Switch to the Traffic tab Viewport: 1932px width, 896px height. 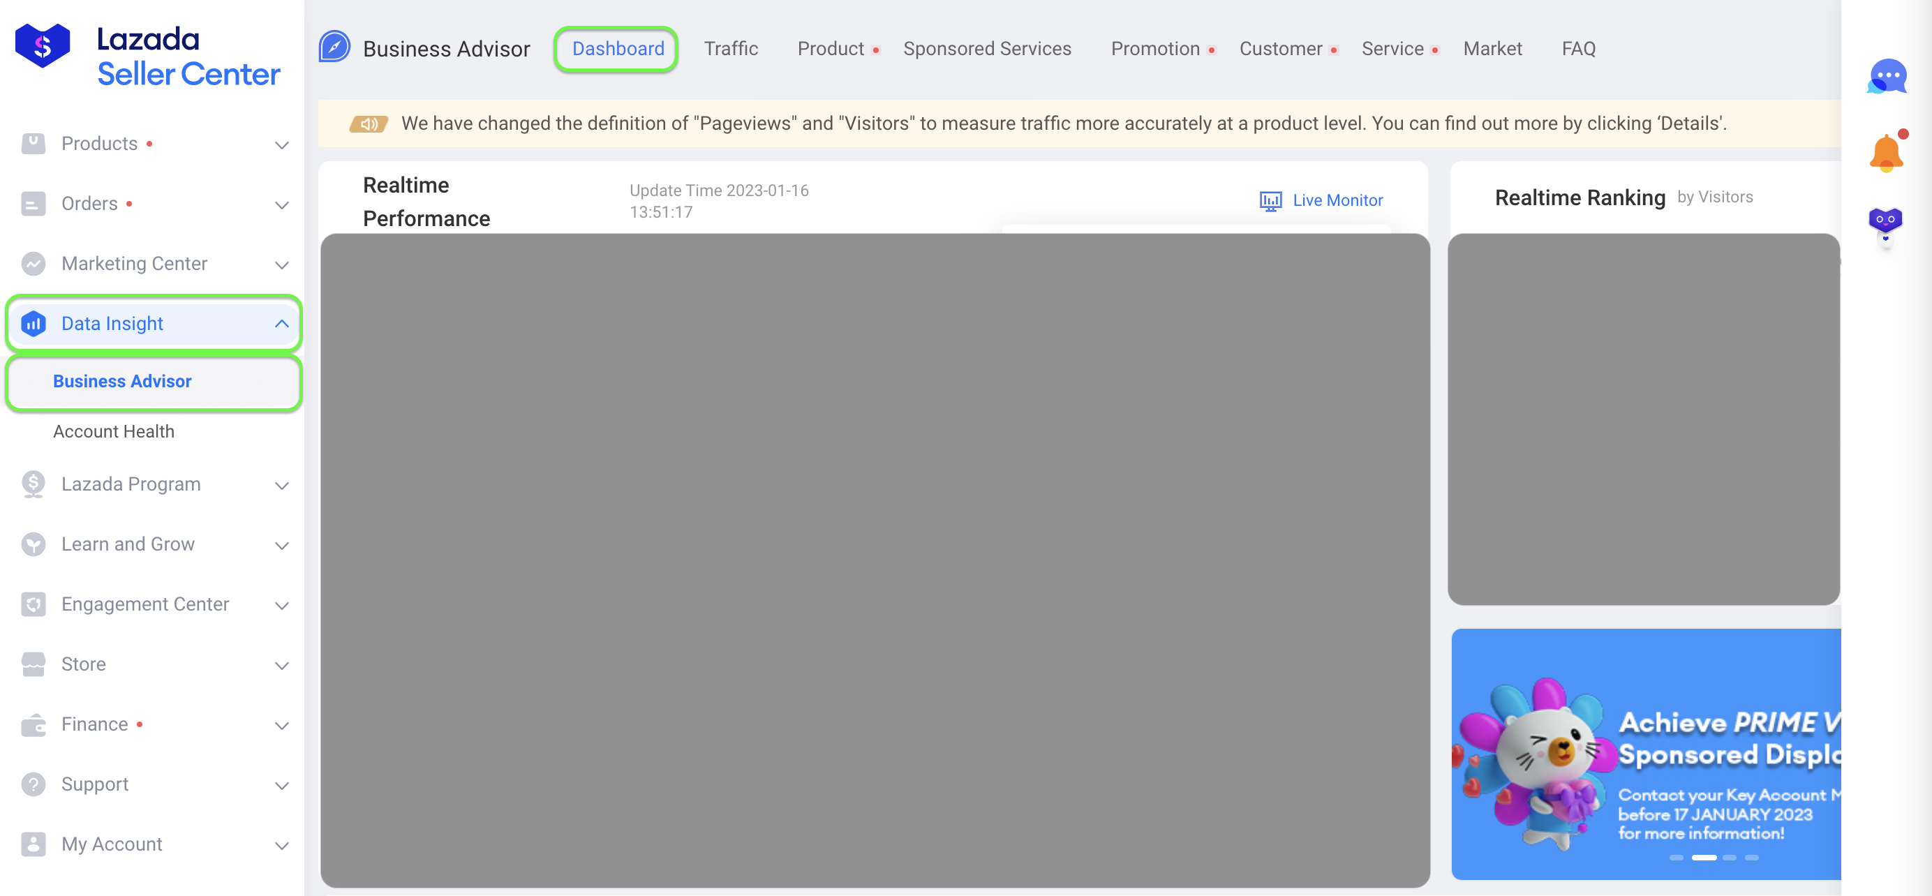(731, 49)
